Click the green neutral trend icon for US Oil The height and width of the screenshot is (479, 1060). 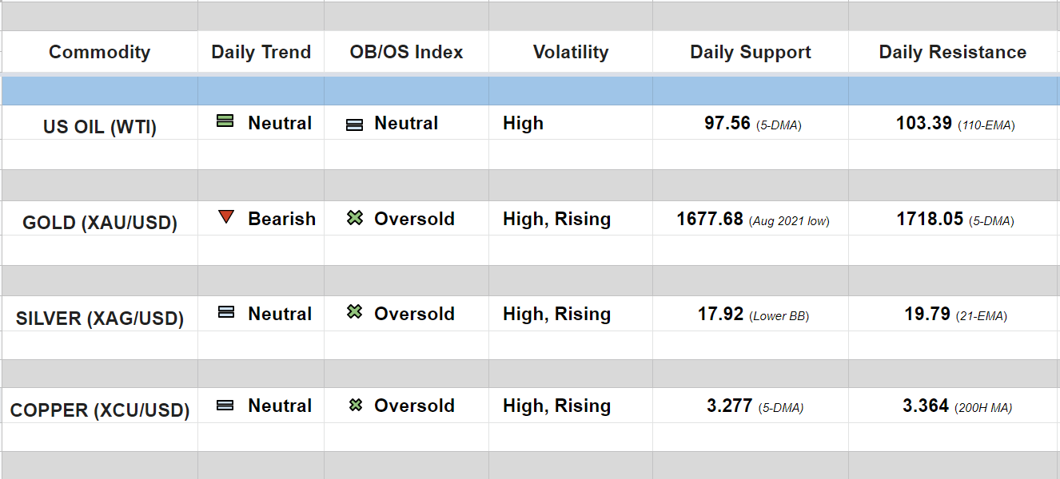(225, 121)
